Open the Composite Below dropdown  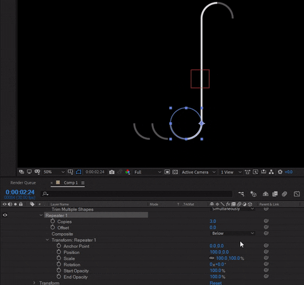[232, 233]
